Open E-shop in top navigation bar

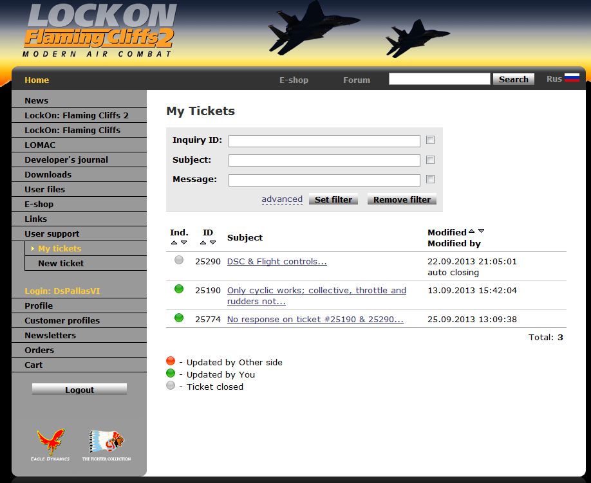[x=294, y=80]
